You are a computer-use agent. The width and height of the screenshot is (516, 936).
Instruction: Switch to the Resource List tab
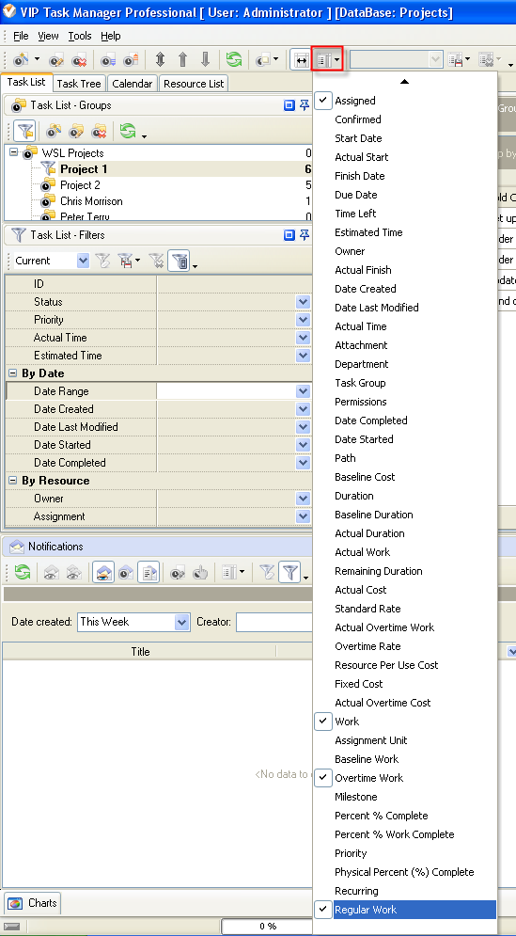point(194,84)
